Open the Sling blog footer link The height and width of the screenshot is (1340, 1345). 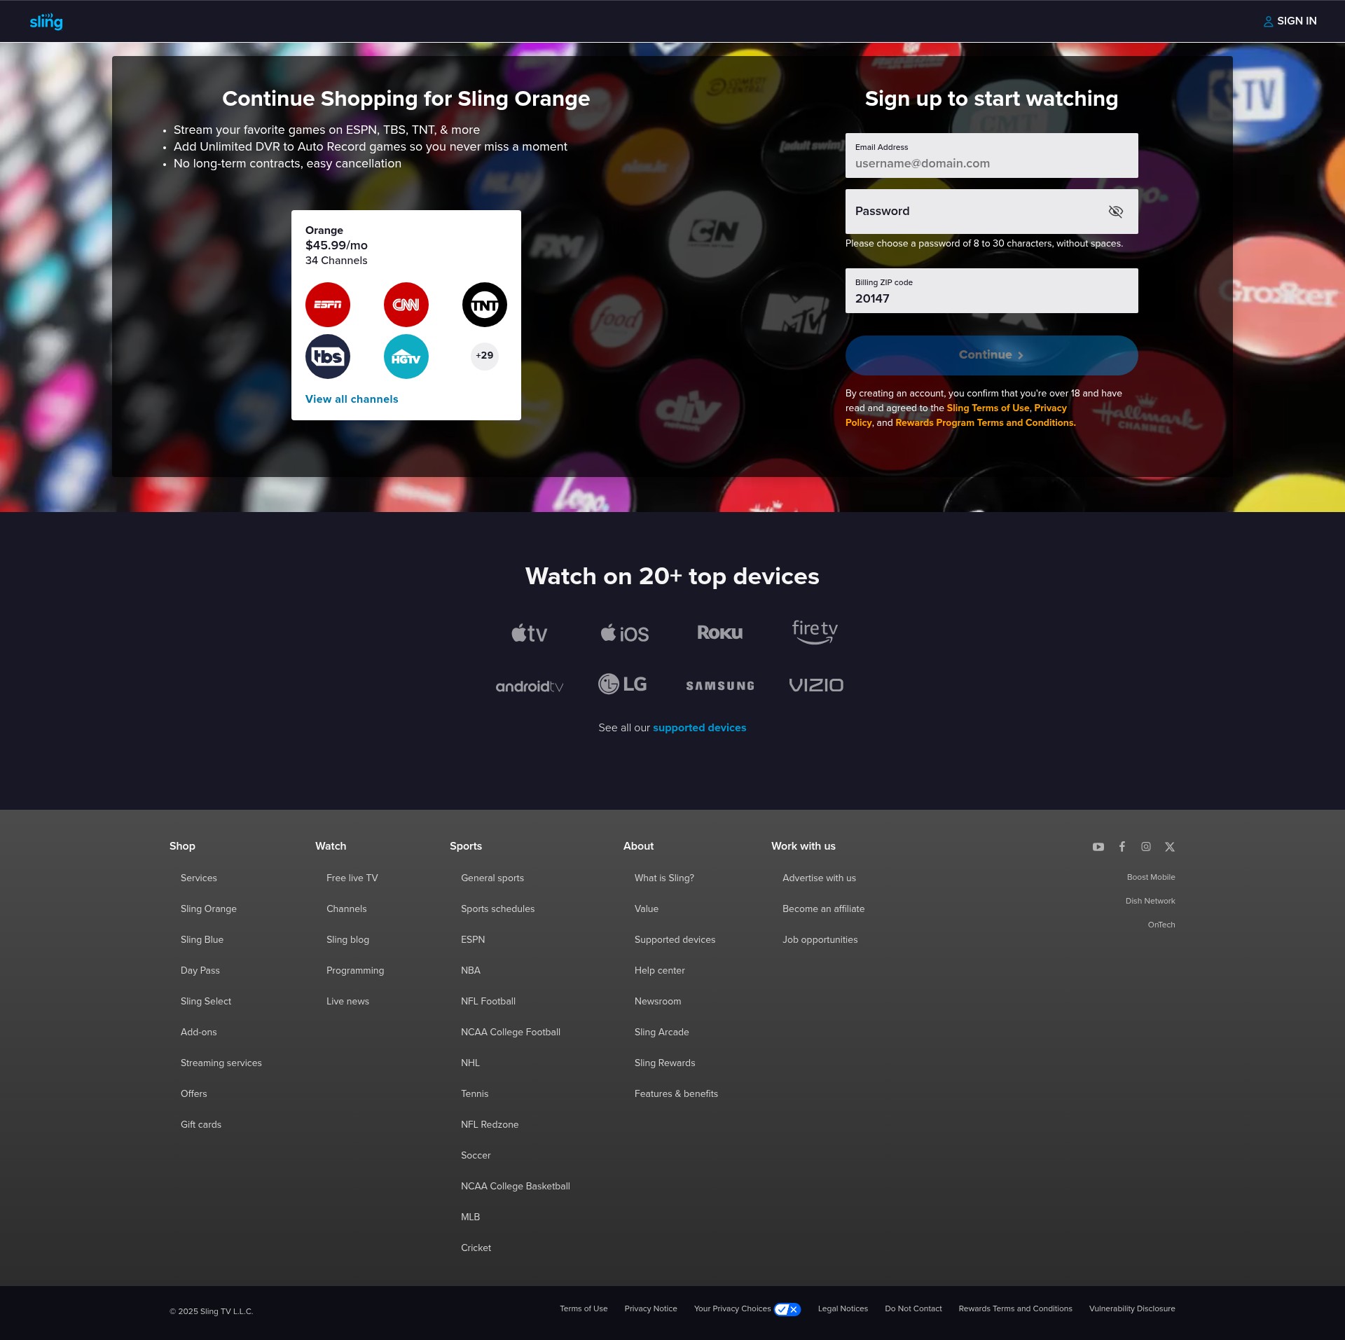point(348,939)
